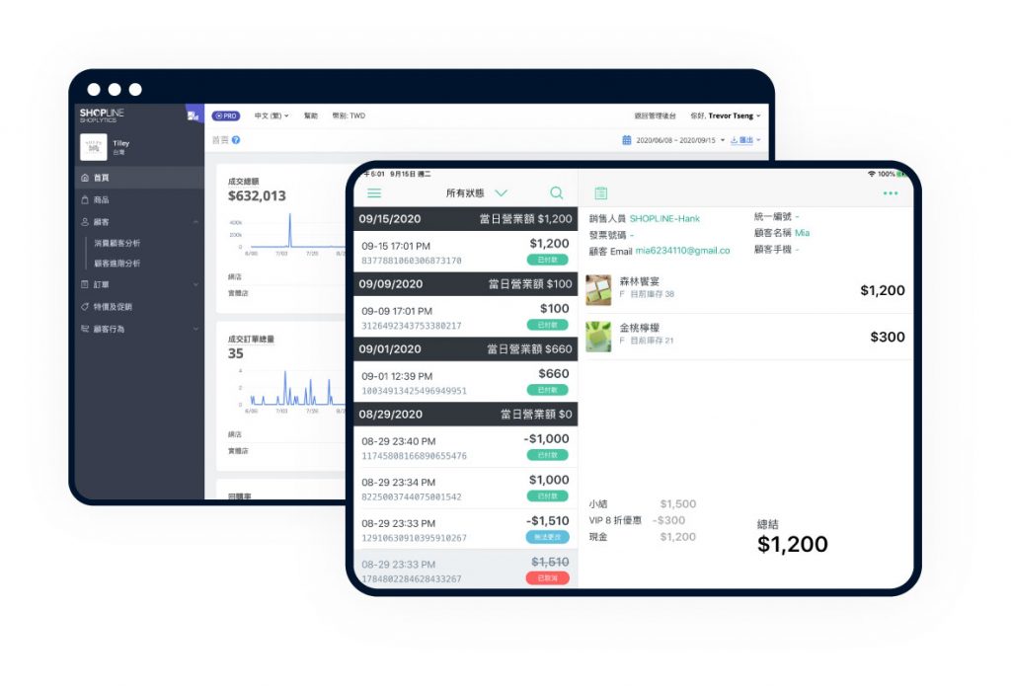Open the 中文 (繁) language dropdown
Viewport: 1011px width, 686px height.
[272, 116]
